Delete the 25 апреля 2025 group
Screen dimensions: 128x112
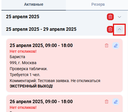point(110,17)
